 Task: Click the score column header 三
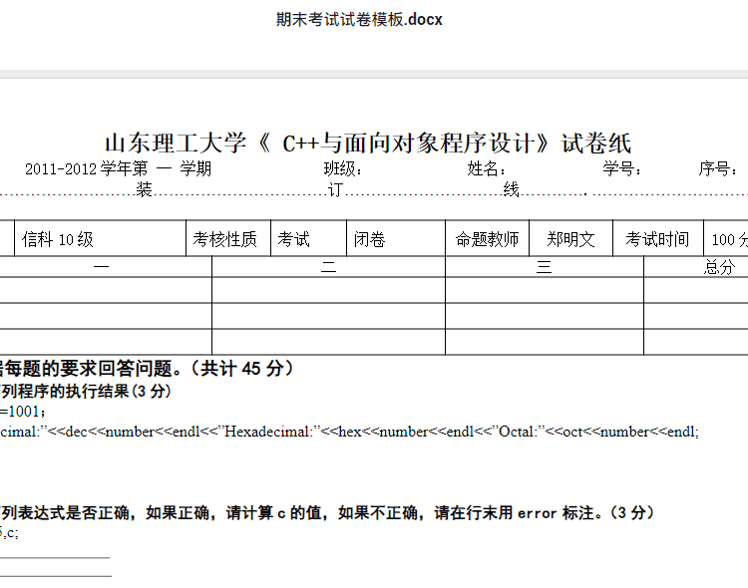[x=545, y=266]
